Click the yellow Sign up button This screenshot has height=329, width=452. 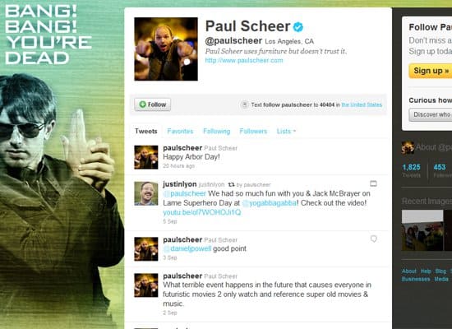pos(431,71)
